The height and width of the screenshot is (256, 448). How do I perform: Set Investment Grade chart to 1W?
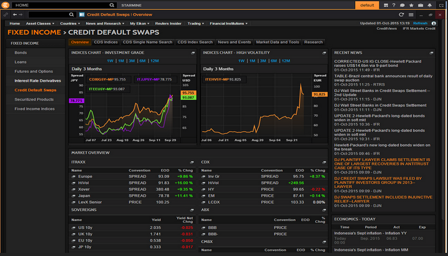pos(110,61)
